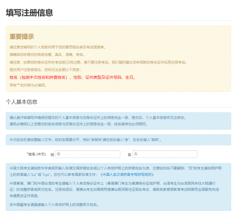Open the 《中国人名汉语拼音字母拼写规则》 link
Screen dimensions: 237x211
127,175
